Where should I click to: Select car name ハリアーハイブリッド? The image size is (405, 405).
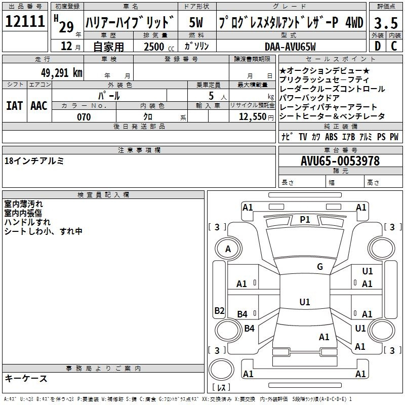pyautogui.click(x=130, y=22)
